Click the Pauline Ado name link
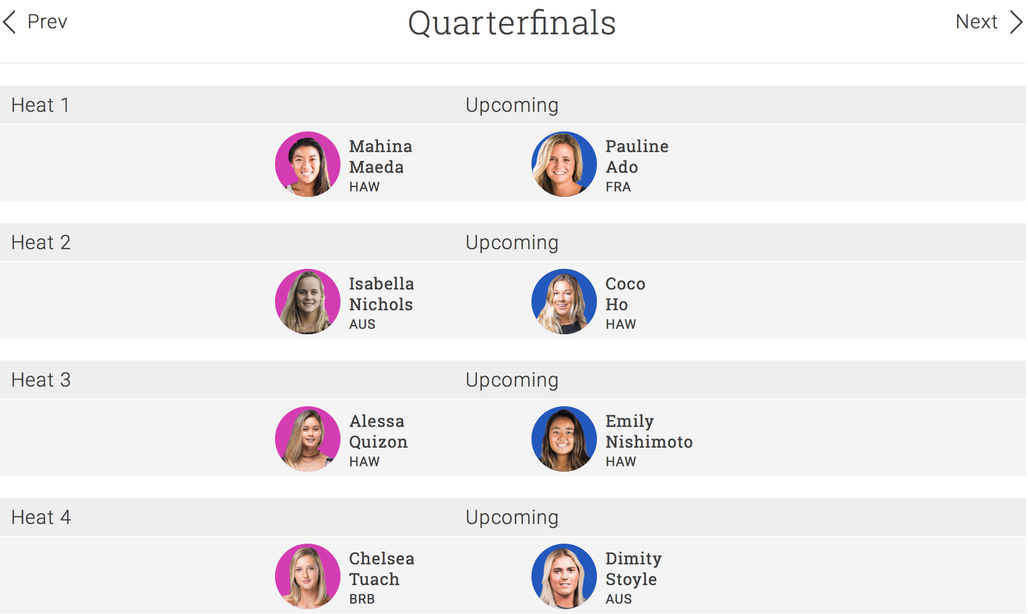 tap(637, 156)
